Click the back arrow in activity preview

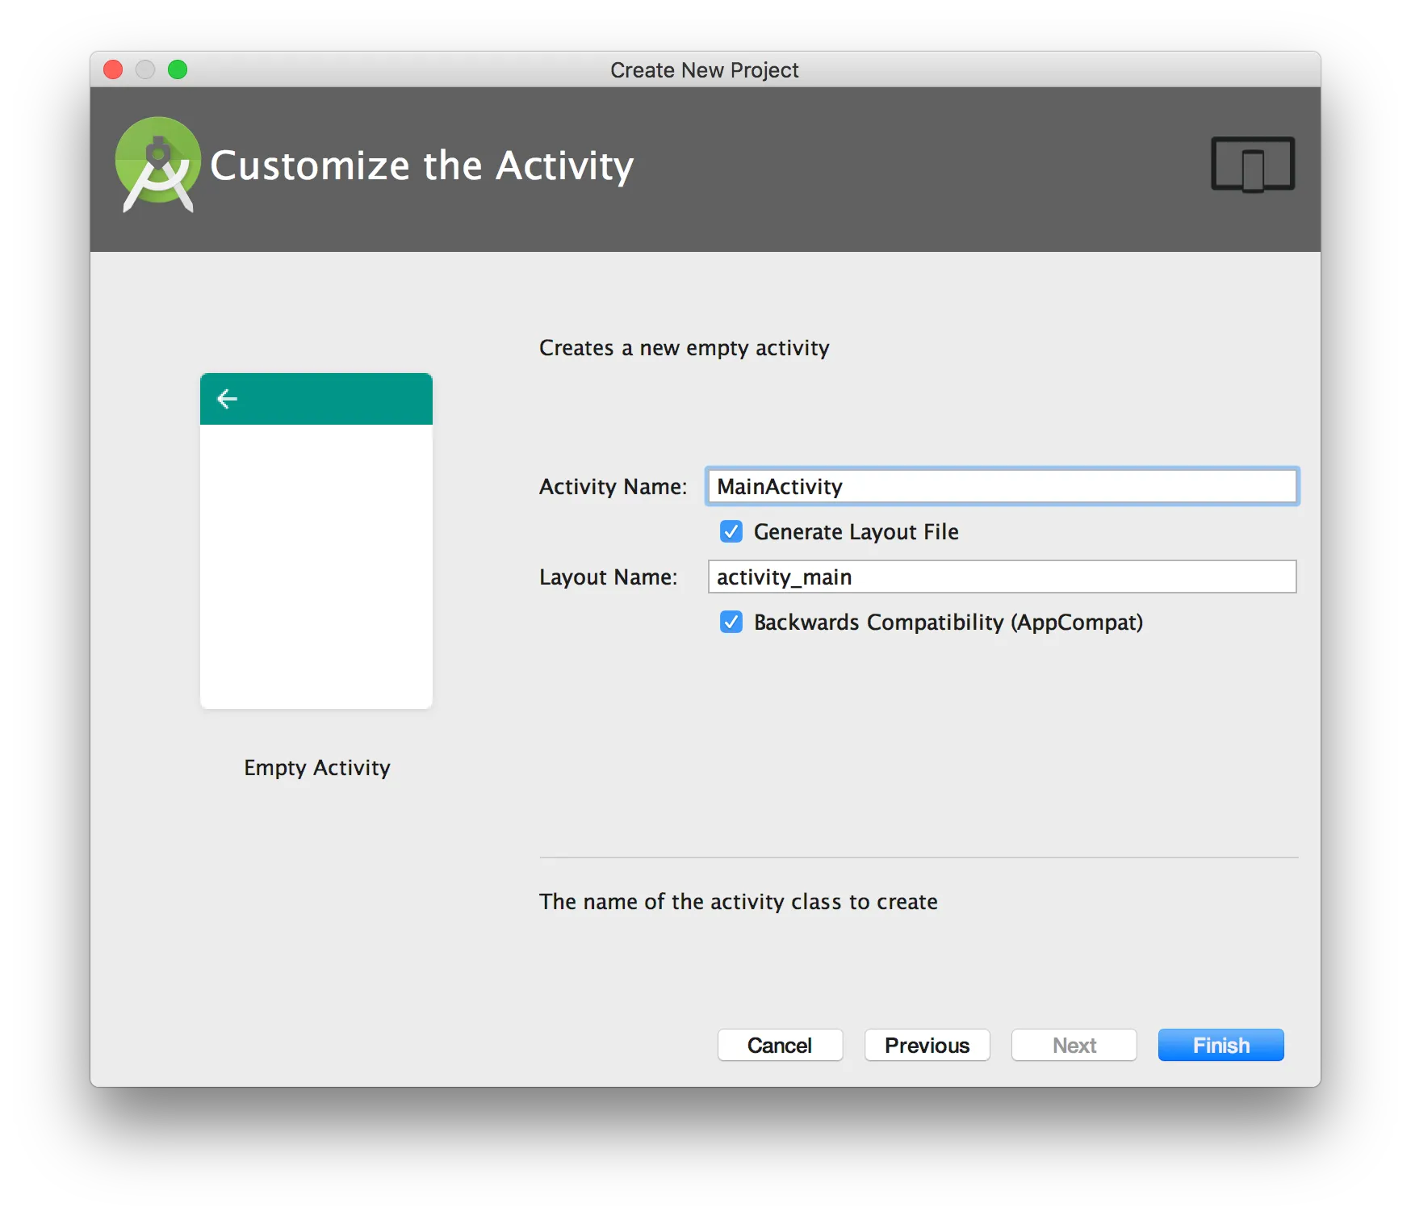(x=228, y=399)
